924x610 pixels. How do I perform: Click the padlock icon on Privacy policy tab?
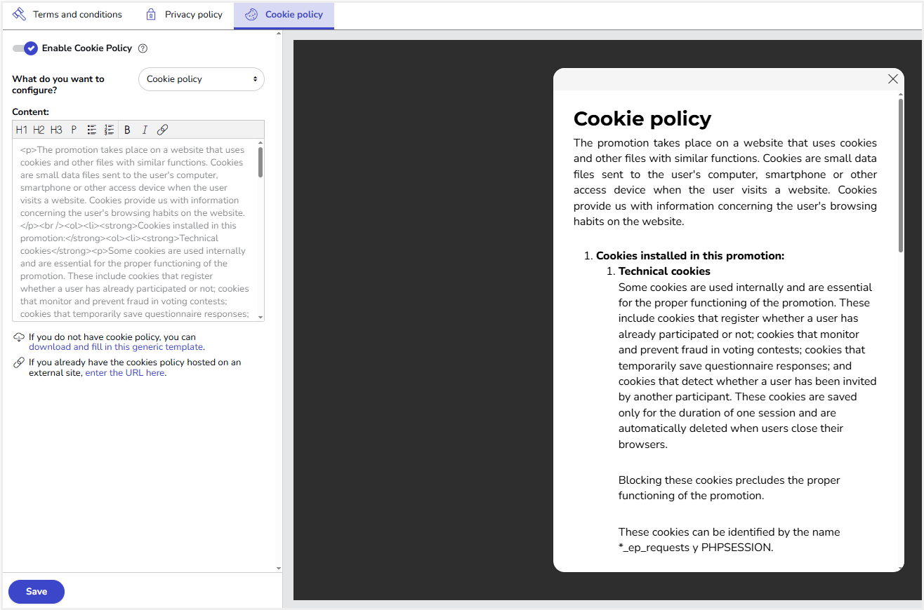click(x=150, y=15)
